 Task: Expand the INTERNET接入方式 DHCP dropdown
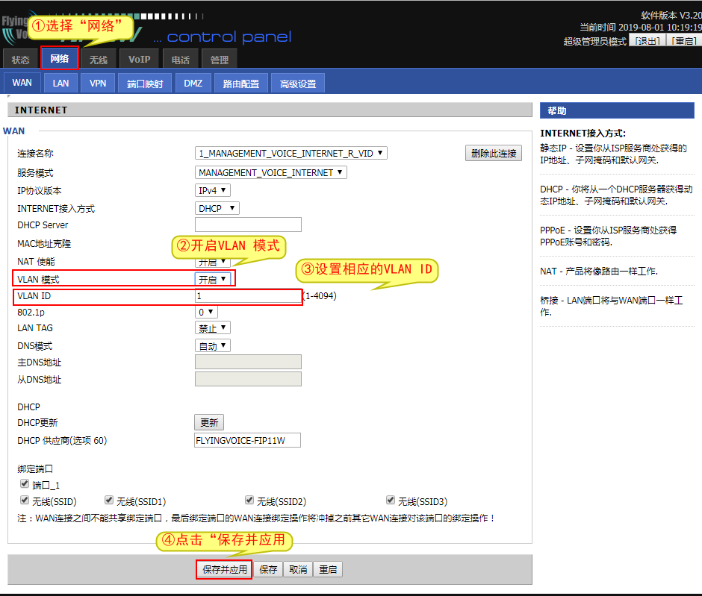coord(217,209)
